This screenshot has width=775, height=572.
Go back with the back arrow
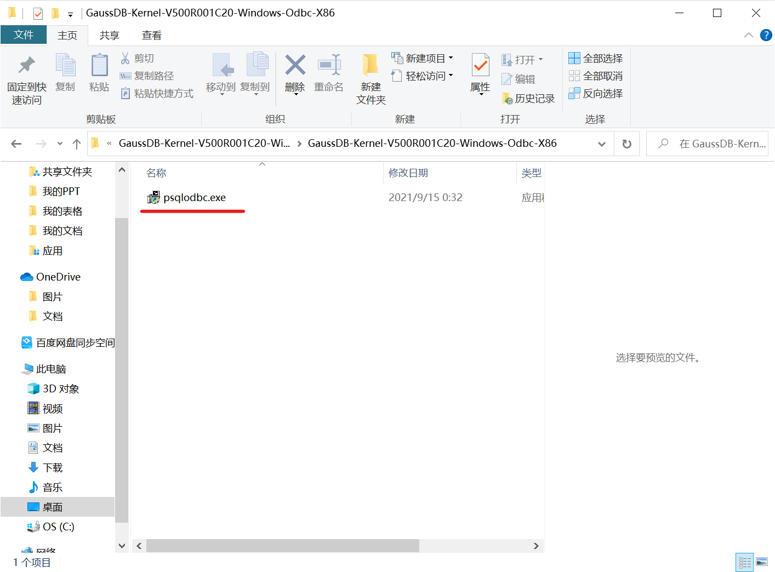16,144
